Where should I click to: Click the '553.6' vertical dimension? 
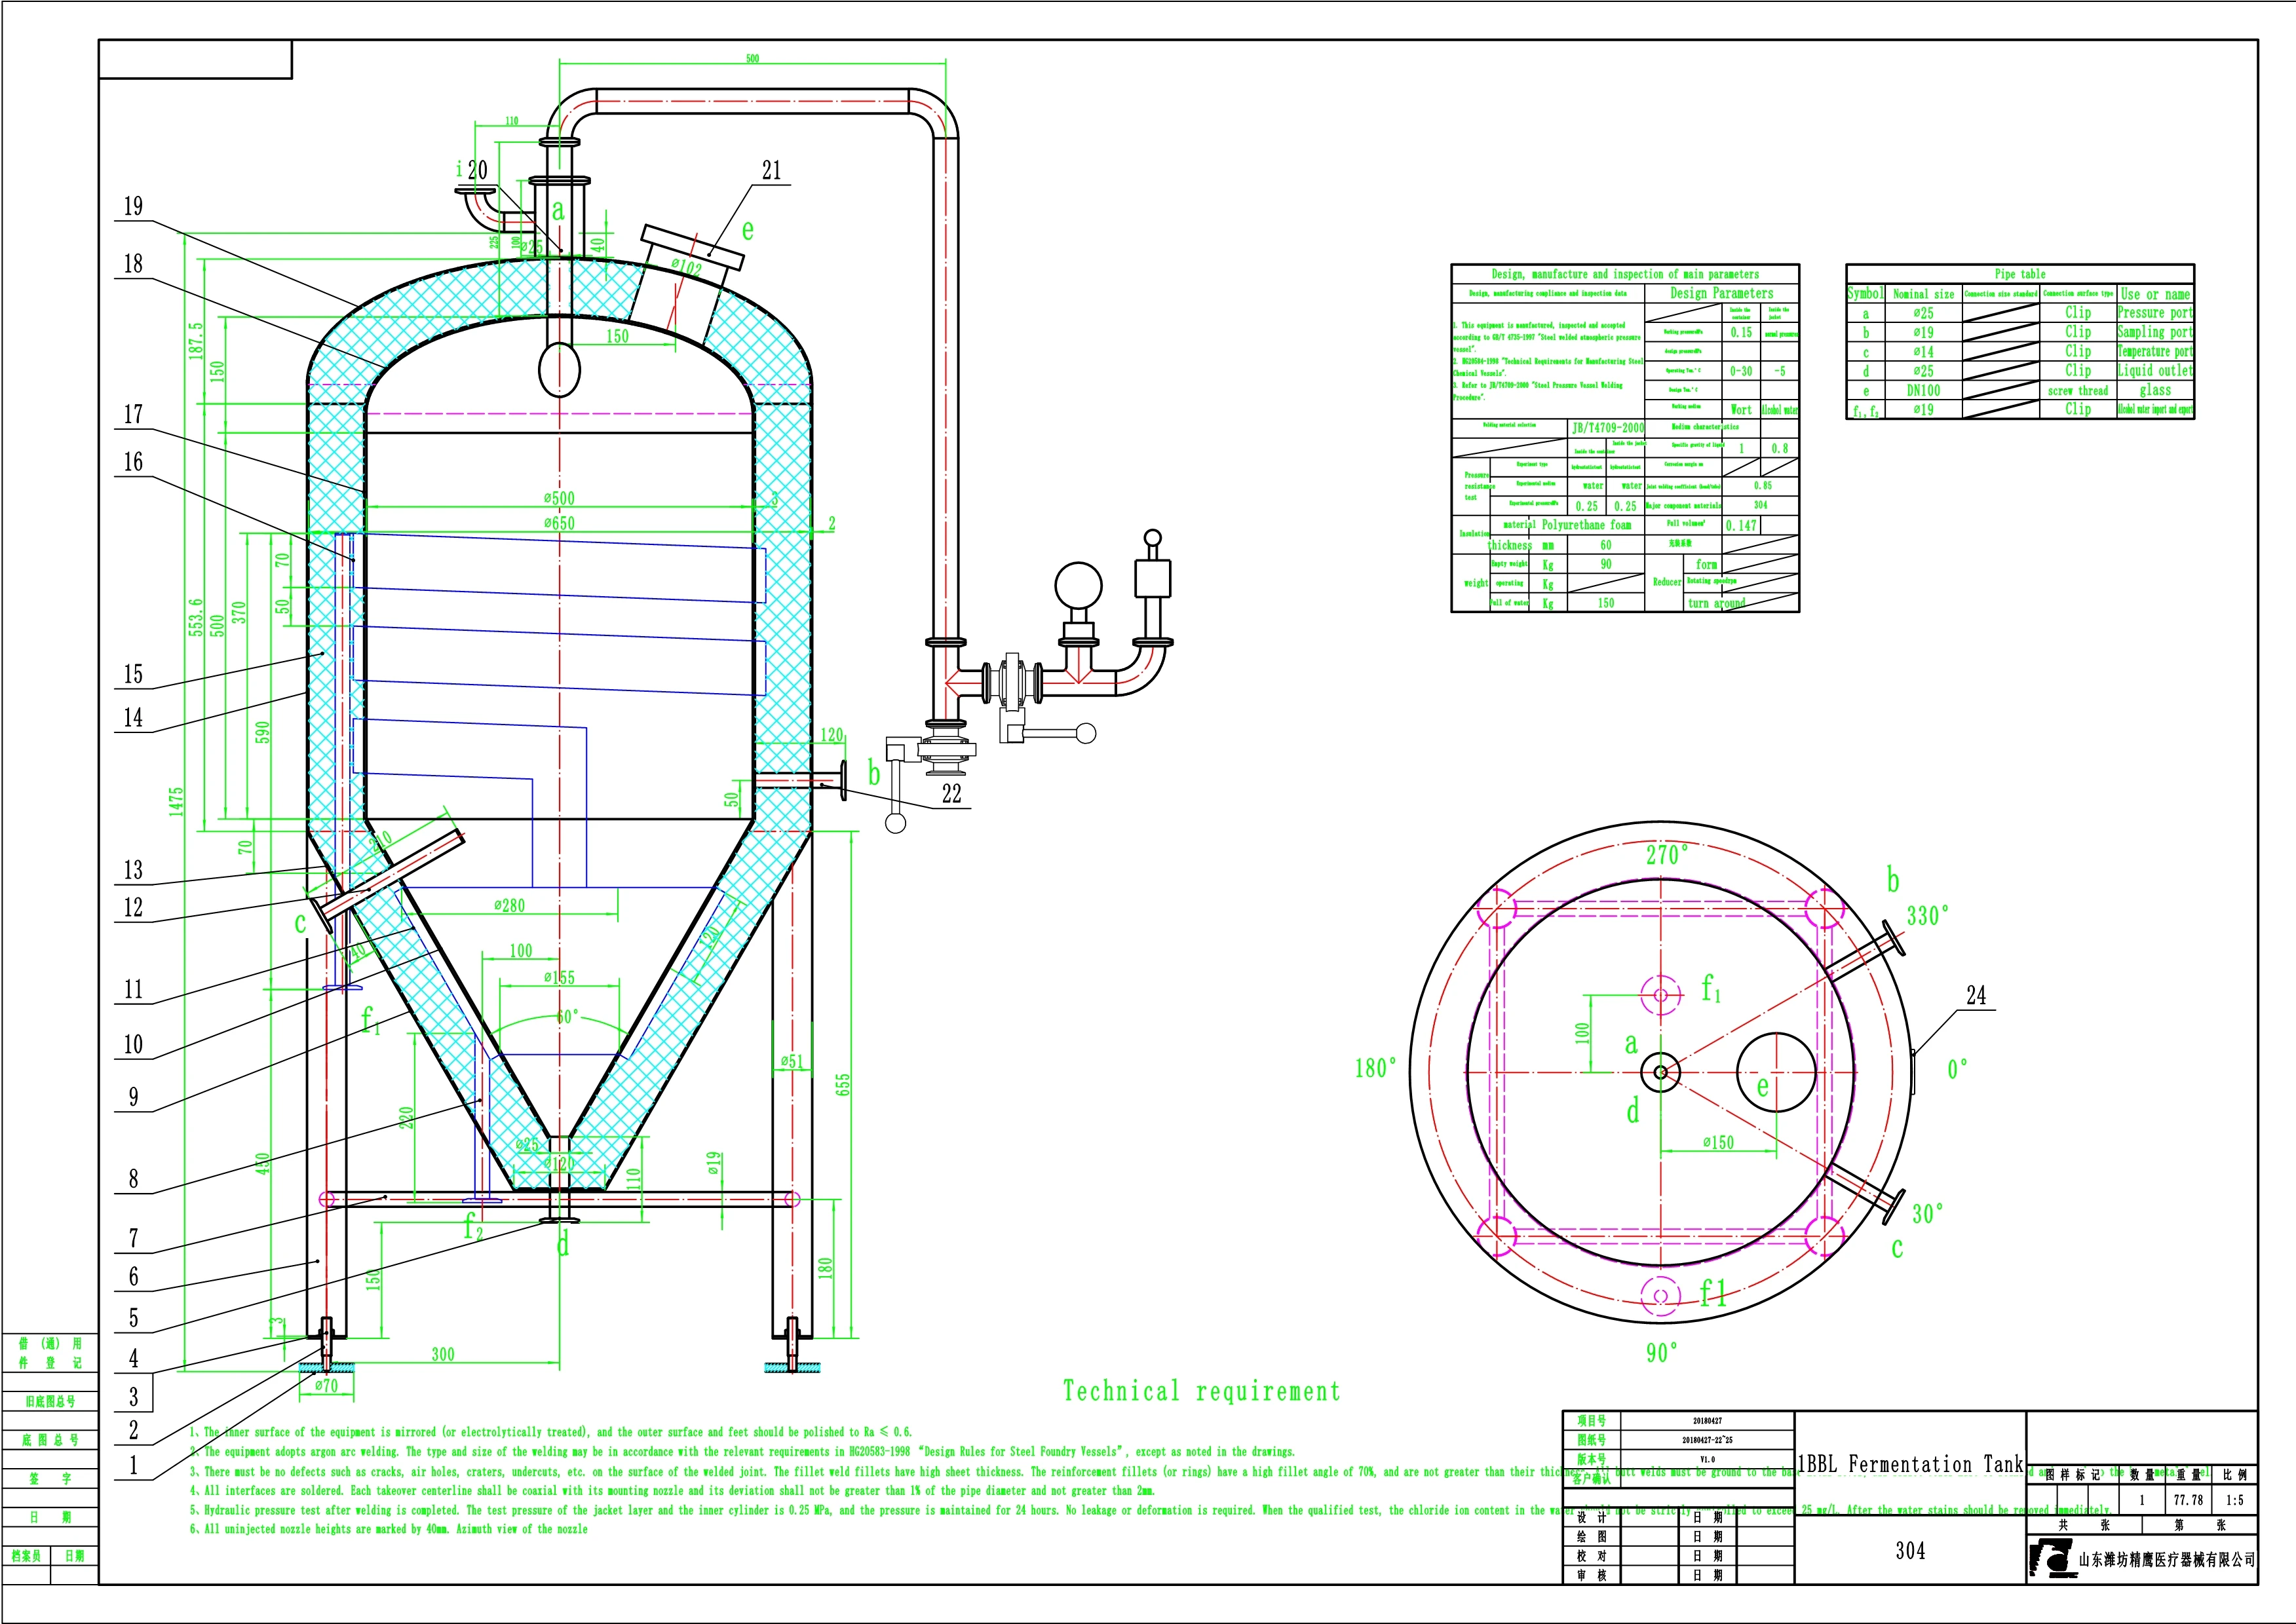click(x=196, y=618)
